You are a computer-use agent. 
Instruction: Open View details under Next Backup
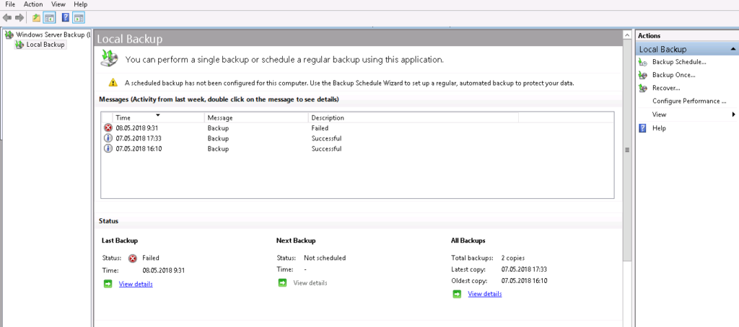tap(310, 283)
